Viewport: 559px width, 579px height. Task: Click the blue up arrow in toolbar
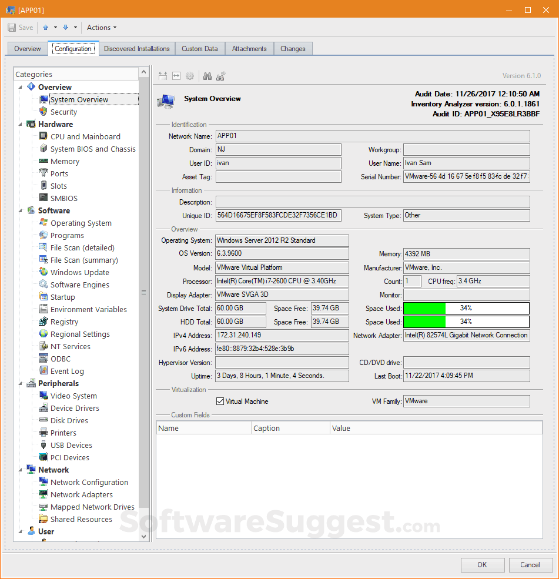pyautogui.click(x=45, y=28)
